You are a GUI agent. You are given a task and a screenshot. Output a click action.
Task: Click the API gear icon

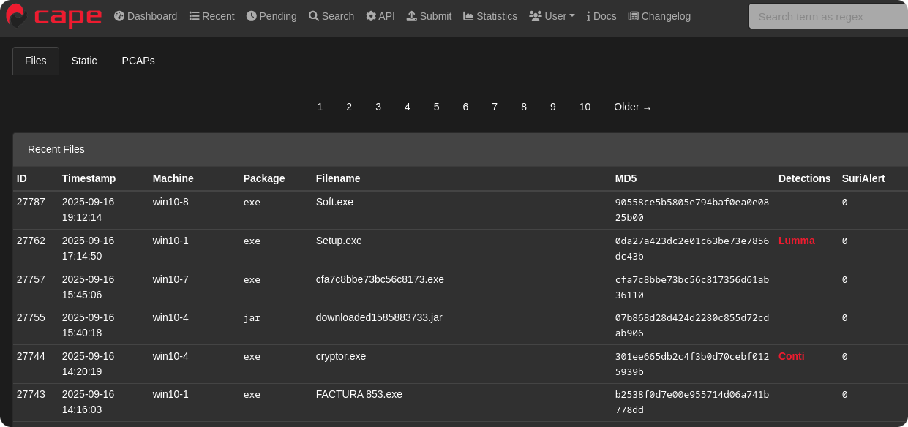(x=371, y=16)
